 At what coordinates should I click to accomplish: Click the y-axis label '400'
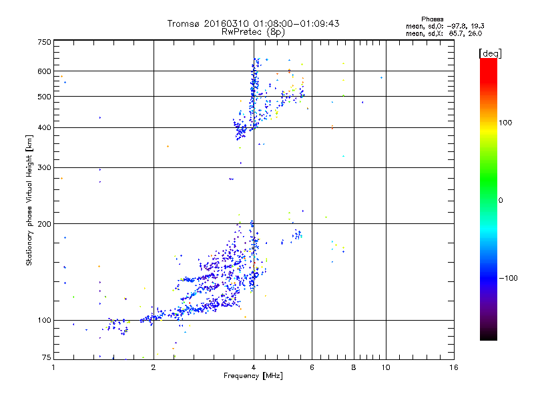click(x=44, y=128)
